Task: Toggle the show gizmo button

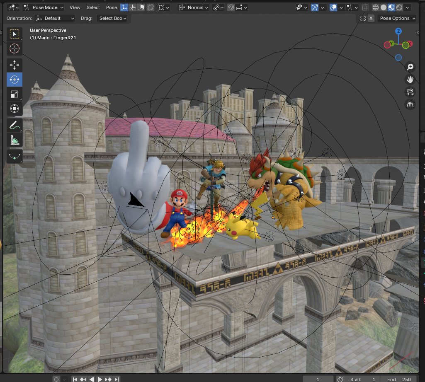Action: tap(315, 7)
